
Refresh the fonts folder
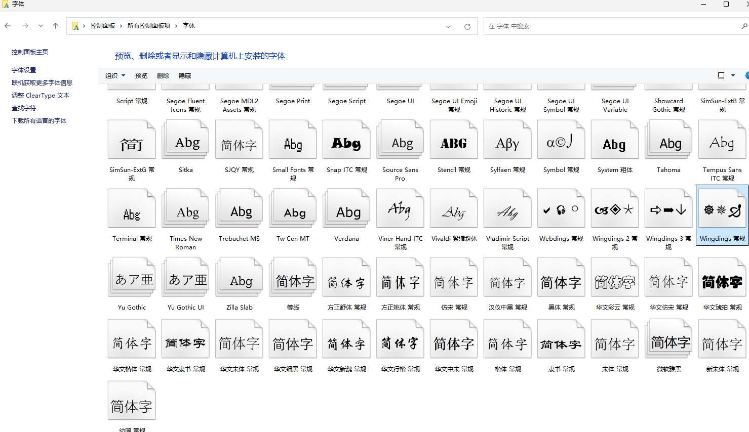click(467, 26)
